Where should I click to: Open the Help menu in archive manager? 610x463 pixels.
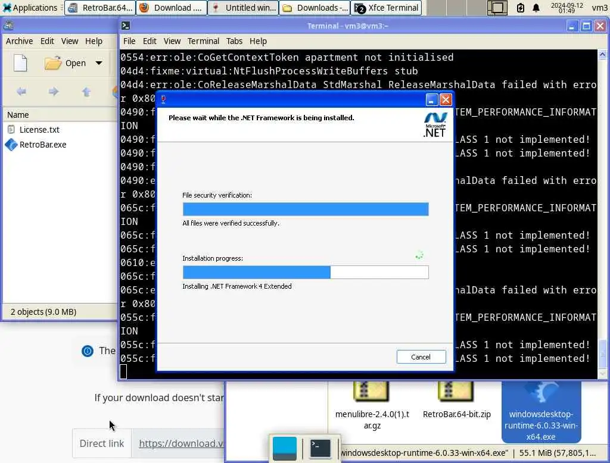pyautogui.click(x=94, y=41)
